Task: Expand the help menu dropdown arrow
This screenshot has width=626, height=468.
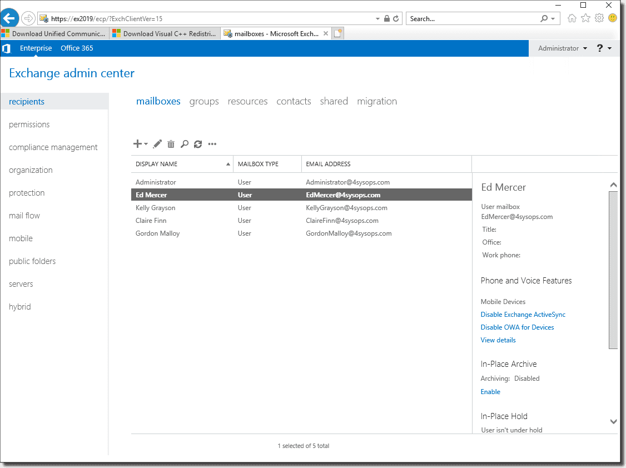Action: pos(610,48)
